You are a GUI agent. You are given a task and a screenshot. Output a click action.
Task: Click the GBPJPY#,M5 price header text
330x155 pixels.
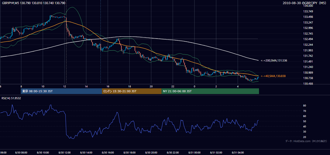pyautogui.click(x=33, y=3)
